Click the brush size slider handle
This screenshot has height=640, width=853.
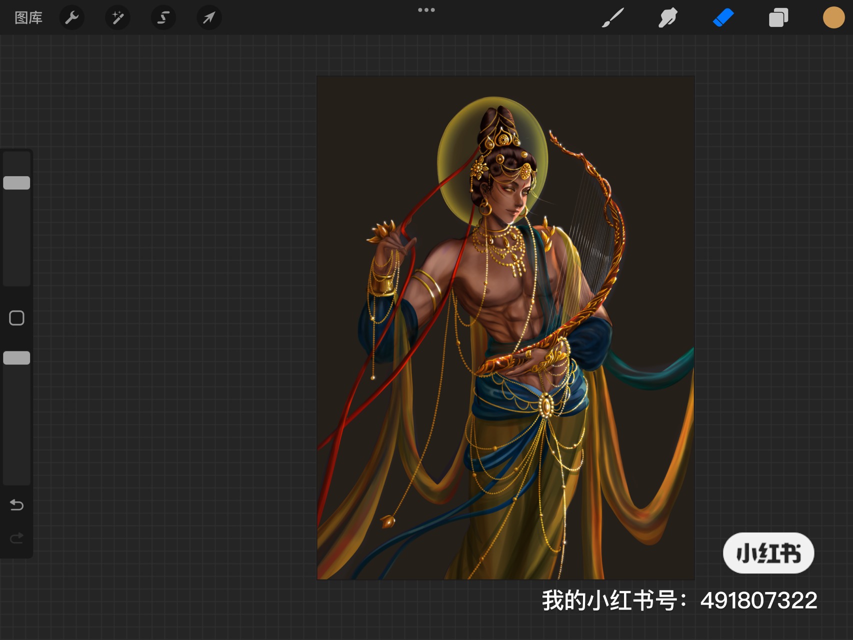[x=17, y=183]
